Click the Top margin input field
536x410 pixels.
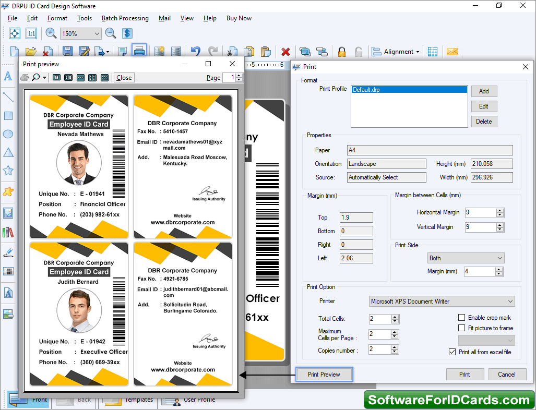coord(356,218)
